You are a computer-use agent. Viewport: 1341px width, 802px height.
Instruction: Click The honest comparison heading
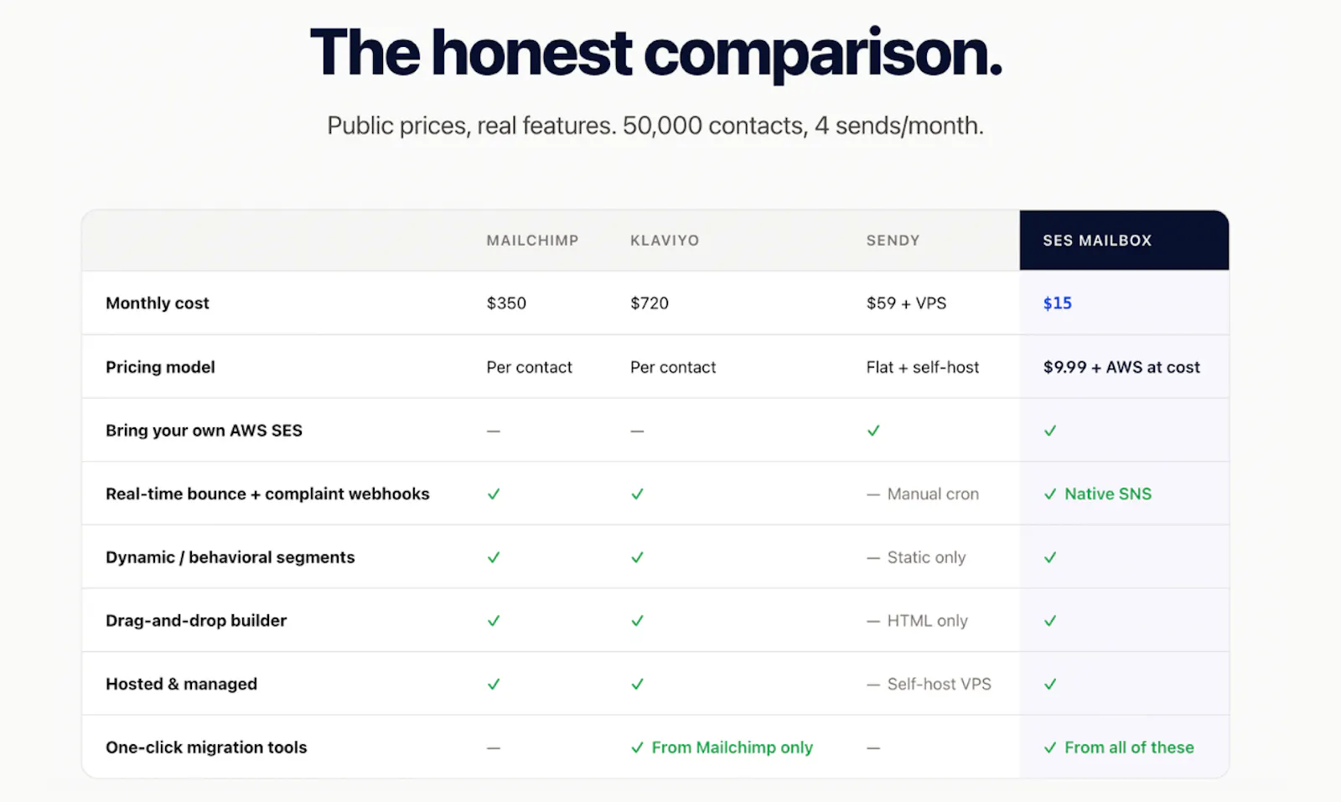point(656,53)
